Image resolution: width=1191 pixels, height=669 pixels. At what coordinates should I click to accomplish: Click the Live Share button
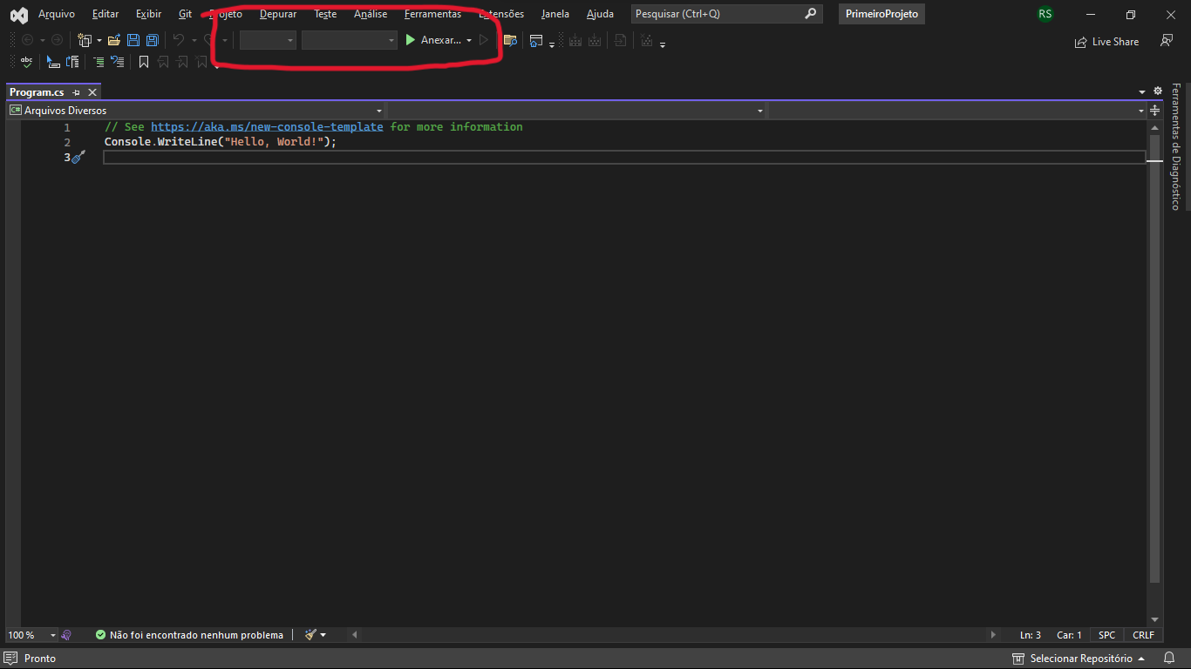coord(1107,41)
